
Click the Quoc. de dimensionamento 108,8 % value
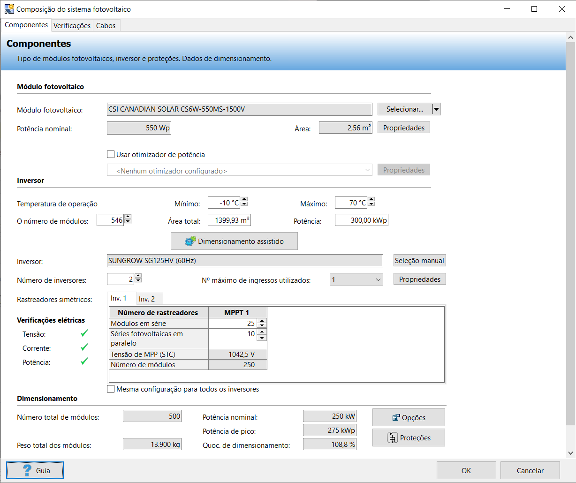[330, 445]
